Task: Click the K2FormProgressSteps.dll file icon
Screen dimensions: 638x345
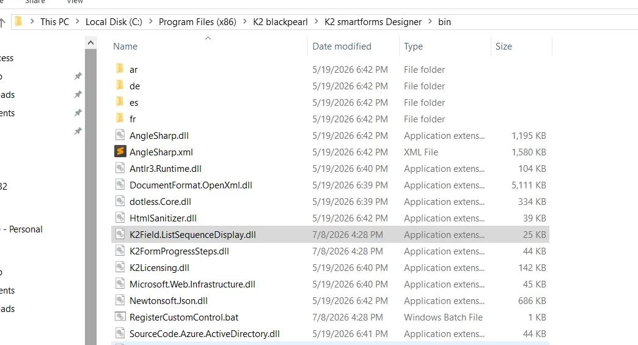Action: click(x=120, y=251)
